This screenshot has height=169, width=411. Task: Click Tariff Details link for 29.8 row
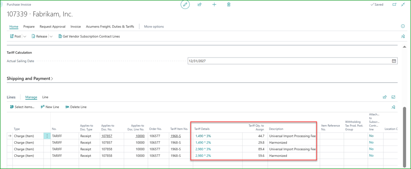pyautogui.click(x=203, y=143)
